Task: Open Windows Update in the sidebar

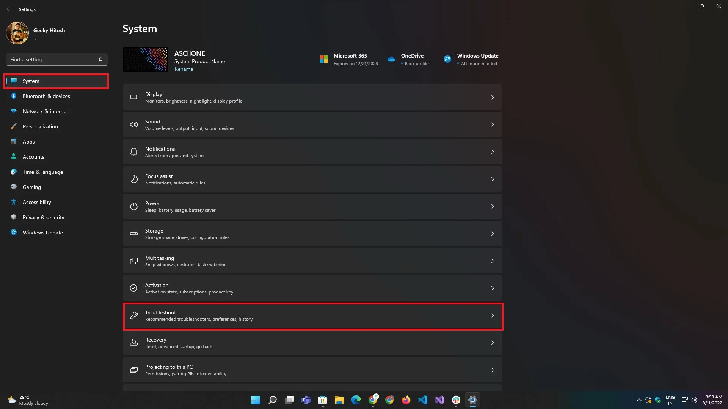Action: (56, 233)
